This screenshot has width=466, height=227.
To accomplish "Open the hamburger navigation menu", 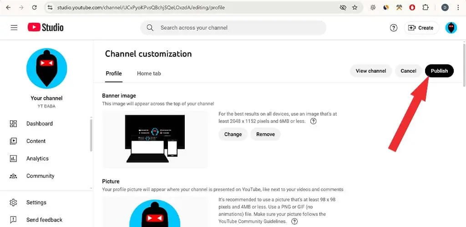I will [14, 28].
